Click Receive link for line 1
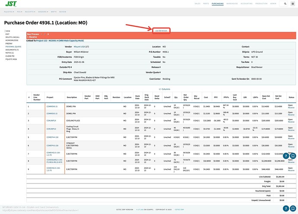Screen dimensions: 298x214 pos(291,108)
